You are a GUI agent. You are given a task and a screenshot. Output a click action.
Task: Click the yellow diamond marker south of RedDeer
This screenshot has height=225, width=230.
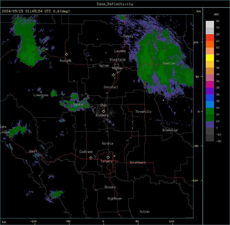click(114, 75)
